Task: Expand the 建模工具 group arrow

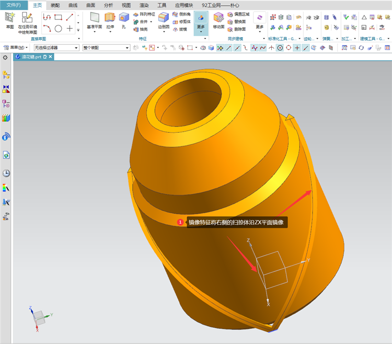Action: 388,39
